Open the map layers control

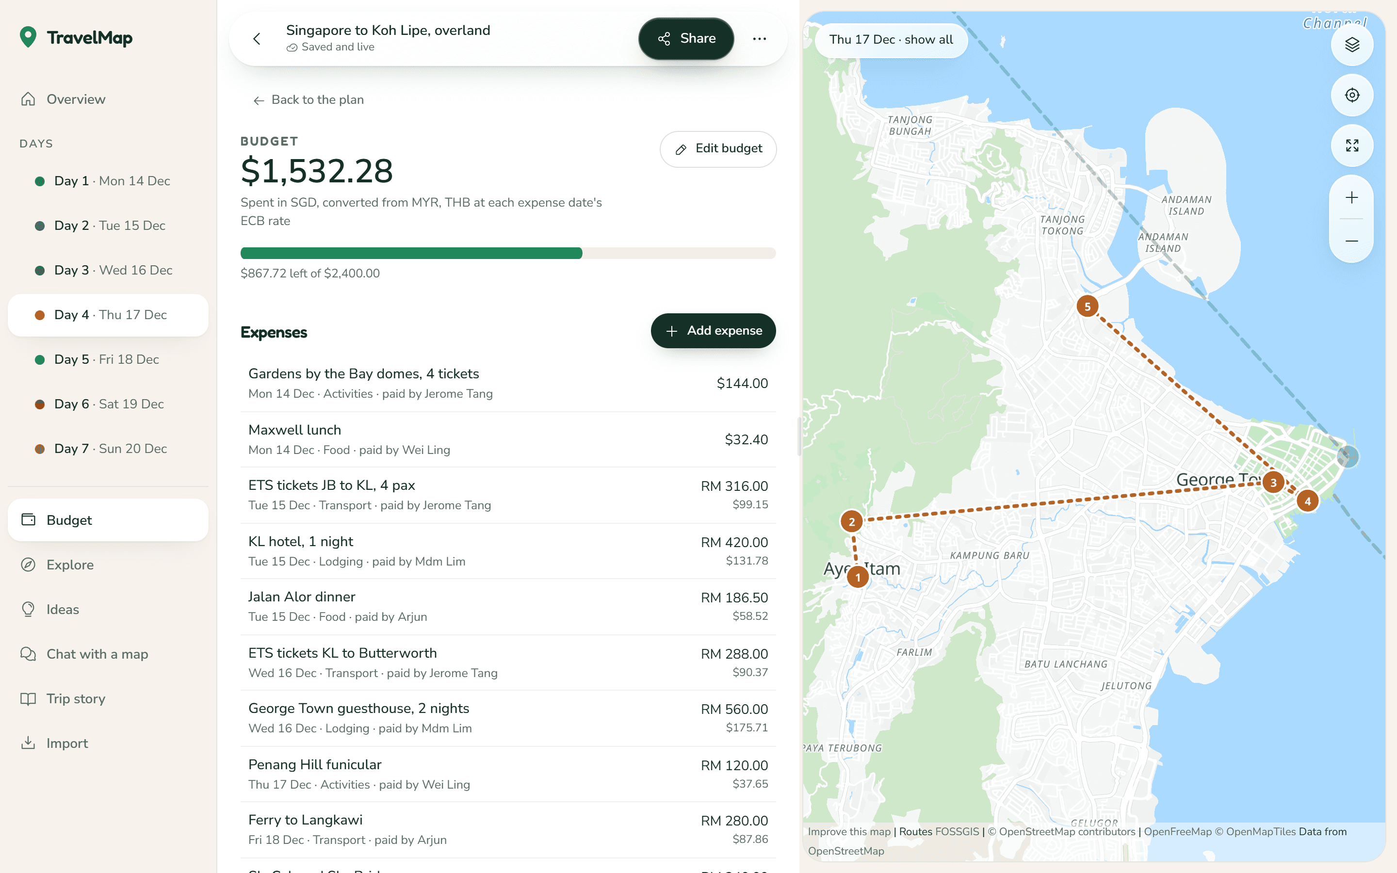[x=1352, y=45]
